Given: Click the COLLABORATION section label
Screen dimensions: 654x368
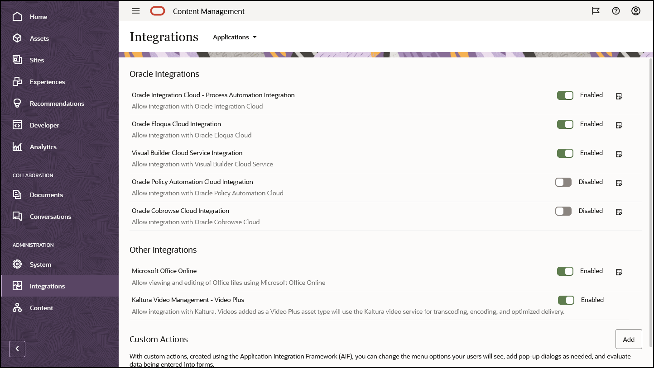Looking at the screenshot, I should click(x=33, y=175).
